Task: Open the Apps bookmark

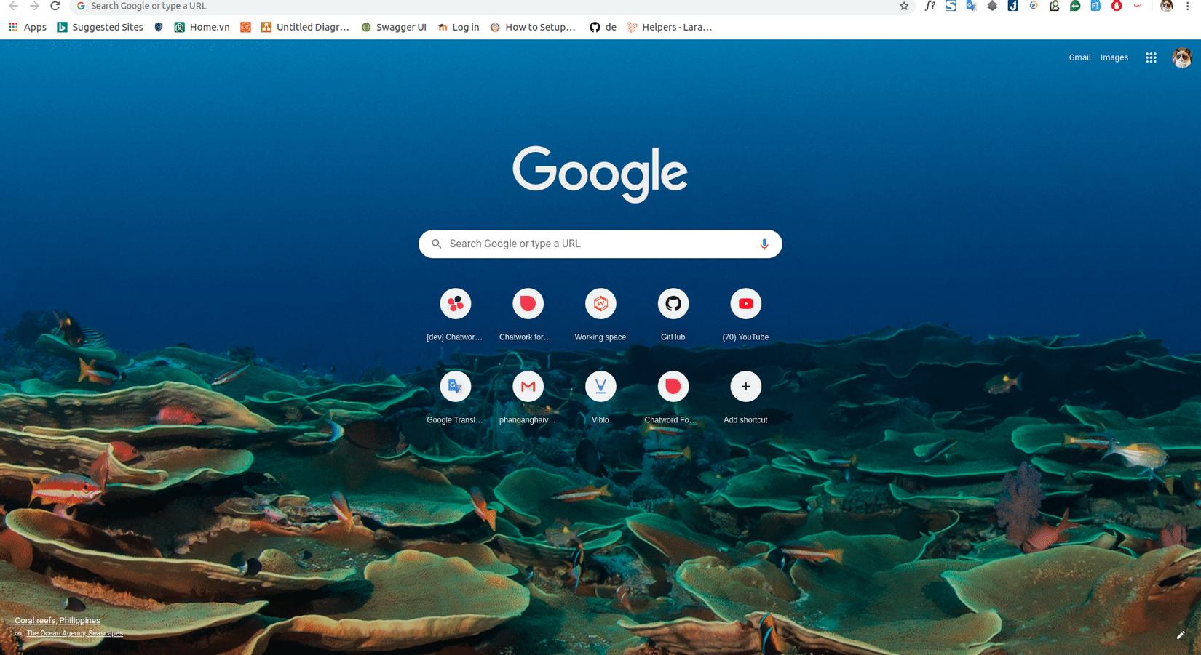Action: (x=28, y=27)
